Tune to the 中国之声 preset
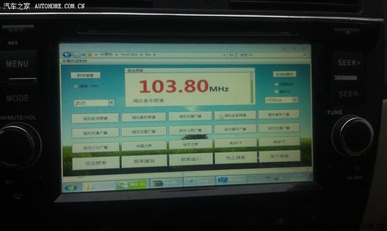 point(144,146)
